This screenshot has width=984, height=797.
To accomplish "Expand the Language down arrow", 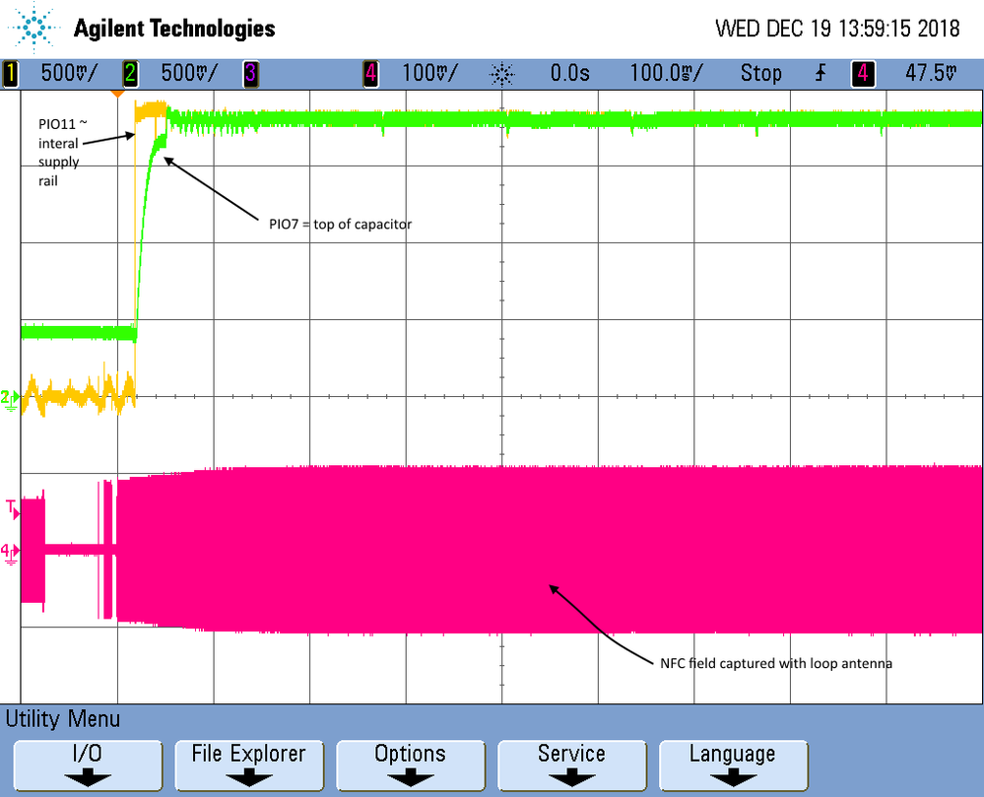I will point(733,779).
